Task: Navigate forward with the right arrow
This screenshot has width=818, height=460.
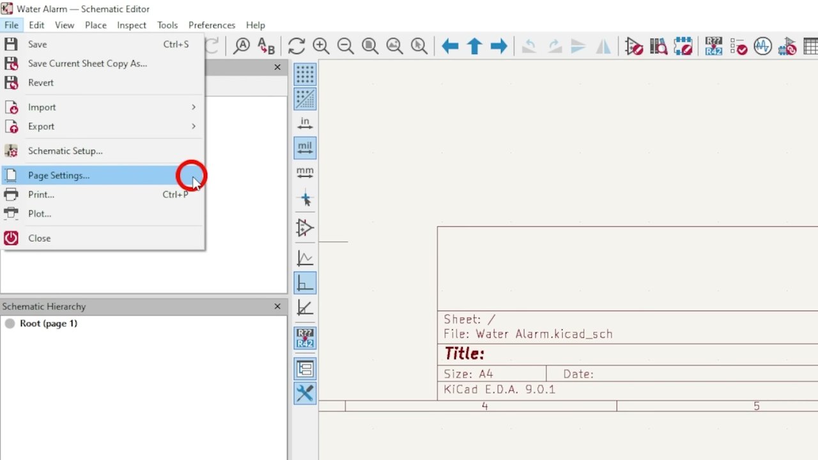Action: tap(499, 46)
